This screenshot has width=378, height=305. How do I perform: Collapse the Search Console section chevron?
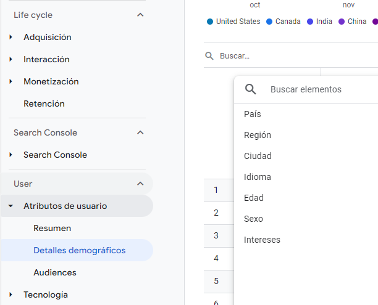coord(140,132)
